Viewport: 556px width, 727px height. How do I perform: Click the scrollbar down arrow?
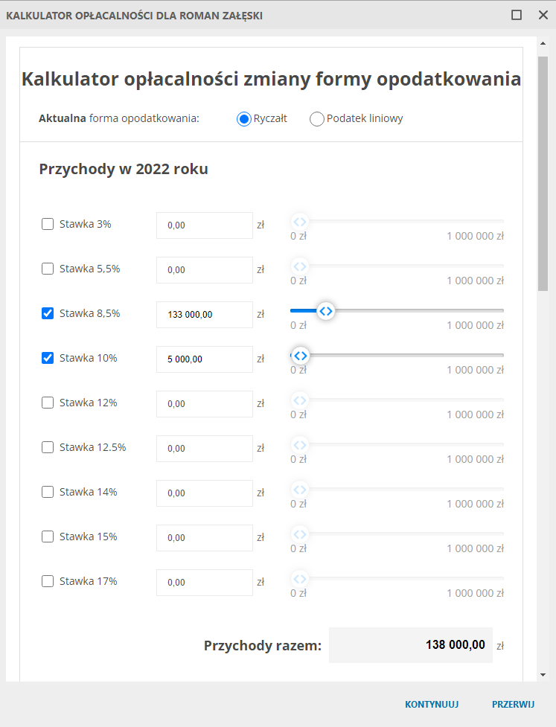pyautogui.click(x=543, y=674)
